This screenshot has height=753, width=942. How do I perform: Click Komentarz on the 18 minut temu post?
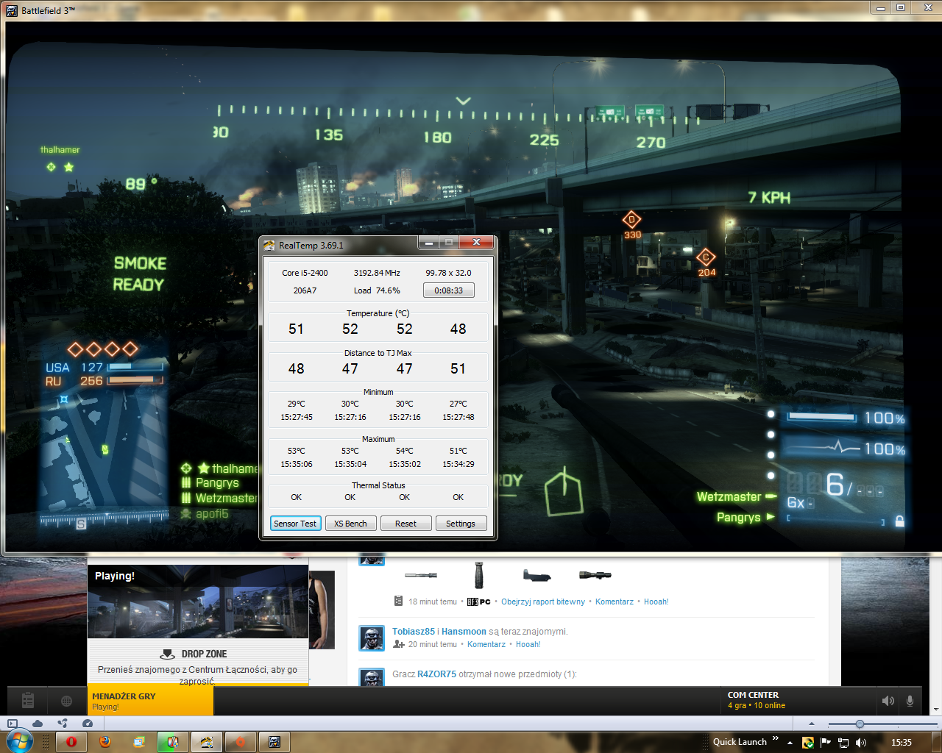coord(615,602)
